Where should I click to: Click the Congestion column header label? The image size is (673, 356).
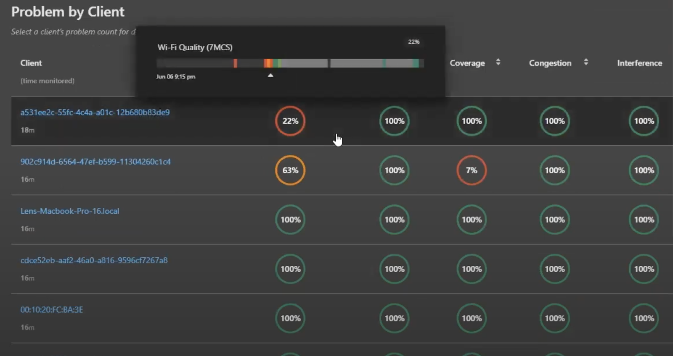pos(550,63)
